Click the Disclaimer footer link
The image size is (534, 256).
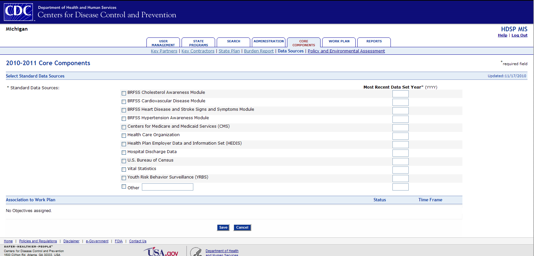pos(71,241)
